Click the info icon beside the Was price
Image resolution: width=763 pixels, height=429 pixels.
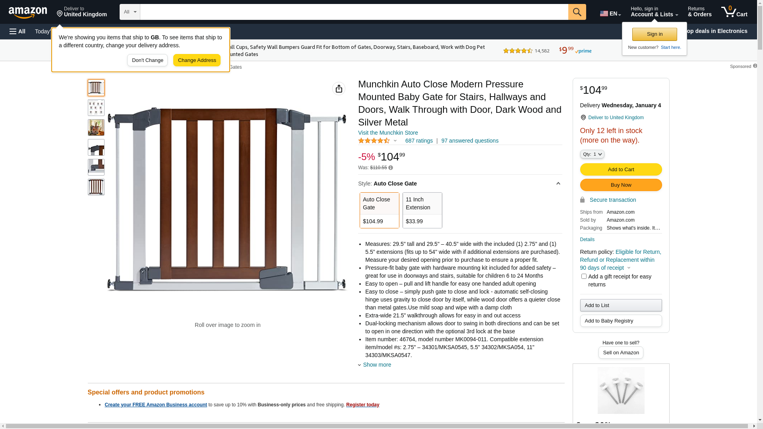391,168
